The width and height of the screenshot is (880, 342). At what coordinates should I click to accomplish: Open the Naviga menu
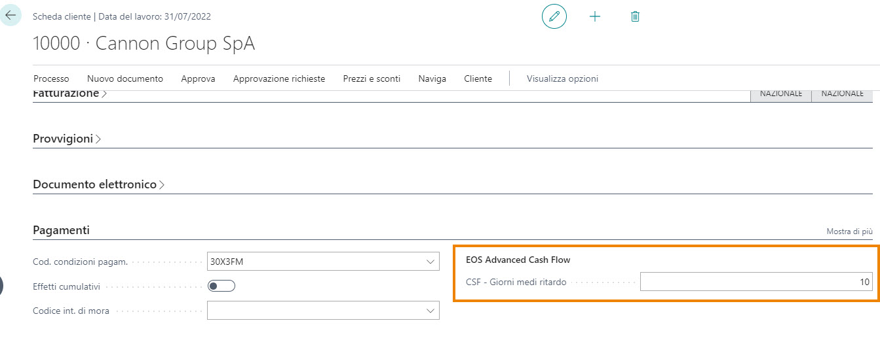[432, 78]
